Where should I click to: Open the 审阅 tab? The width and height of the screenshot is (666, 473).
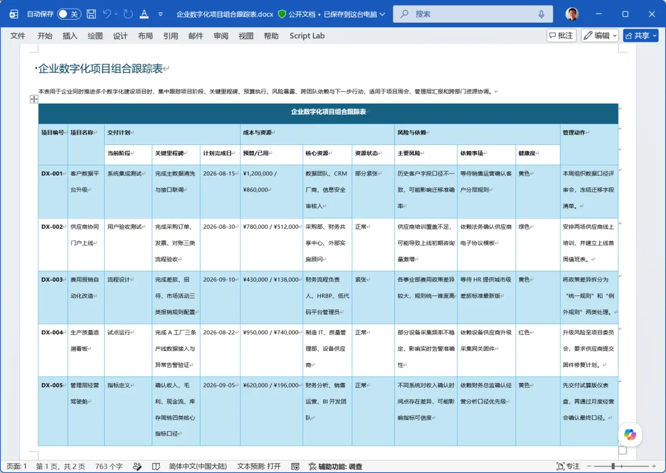(x=221, y=36)
